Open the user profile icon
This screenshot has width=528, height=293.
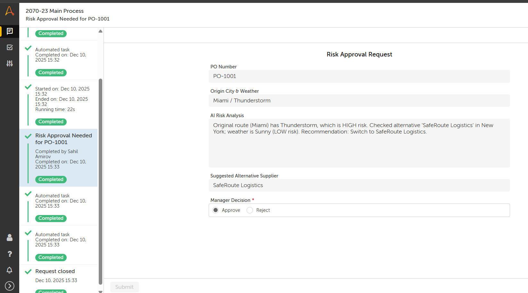point(10,237)
